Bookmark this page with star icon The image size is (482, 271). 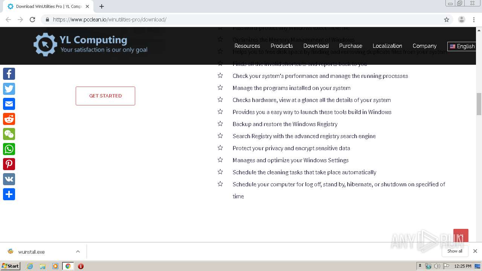447,20
